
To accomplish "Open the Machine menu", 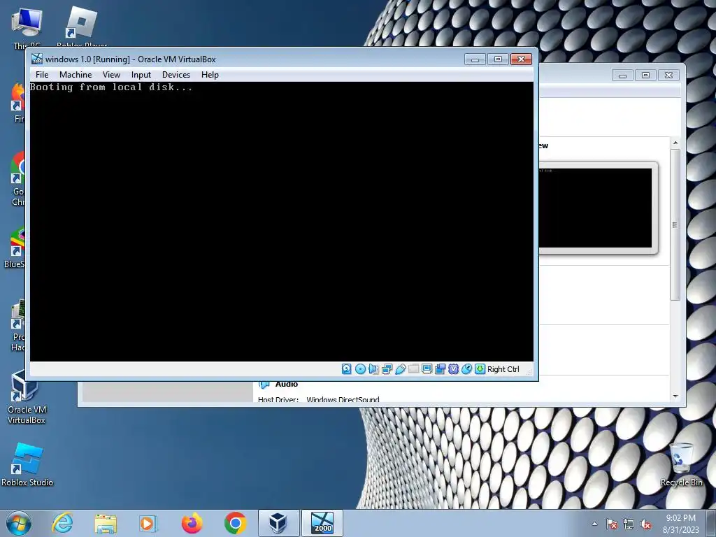I will tap(76, 74).
